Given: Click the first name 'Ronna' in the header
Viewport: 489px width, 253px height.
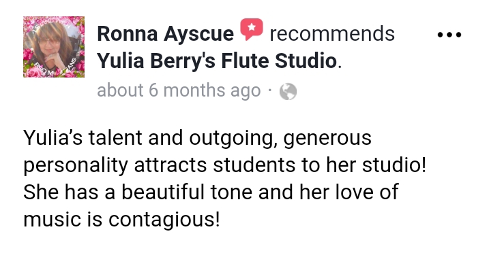Looking at the screenshot, I should point(128,34).
